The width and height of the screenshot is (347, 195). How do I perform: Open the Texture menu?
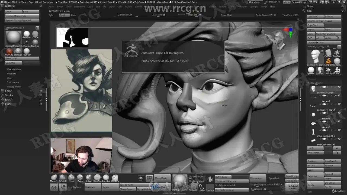click(222, 6)
